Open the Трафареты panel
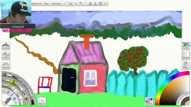This screenshot has height=107, width=191. 6,56
